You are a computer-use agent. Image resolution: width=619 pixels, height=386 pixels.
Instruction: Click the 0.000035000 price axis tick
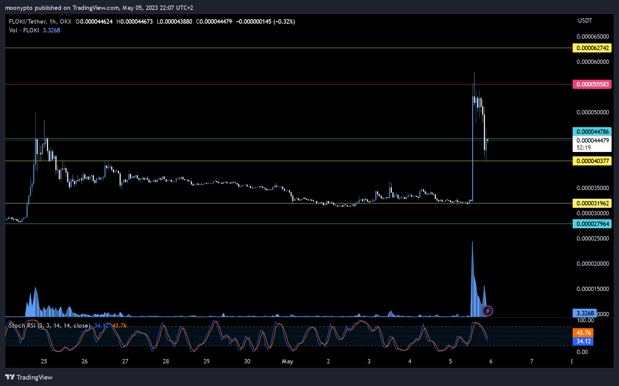[x=592, y=188]
